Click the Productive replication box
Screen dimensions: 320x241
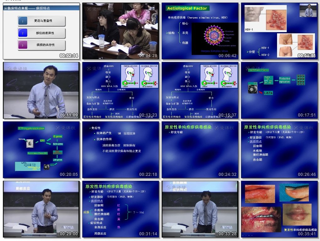(x=285, y=80)
